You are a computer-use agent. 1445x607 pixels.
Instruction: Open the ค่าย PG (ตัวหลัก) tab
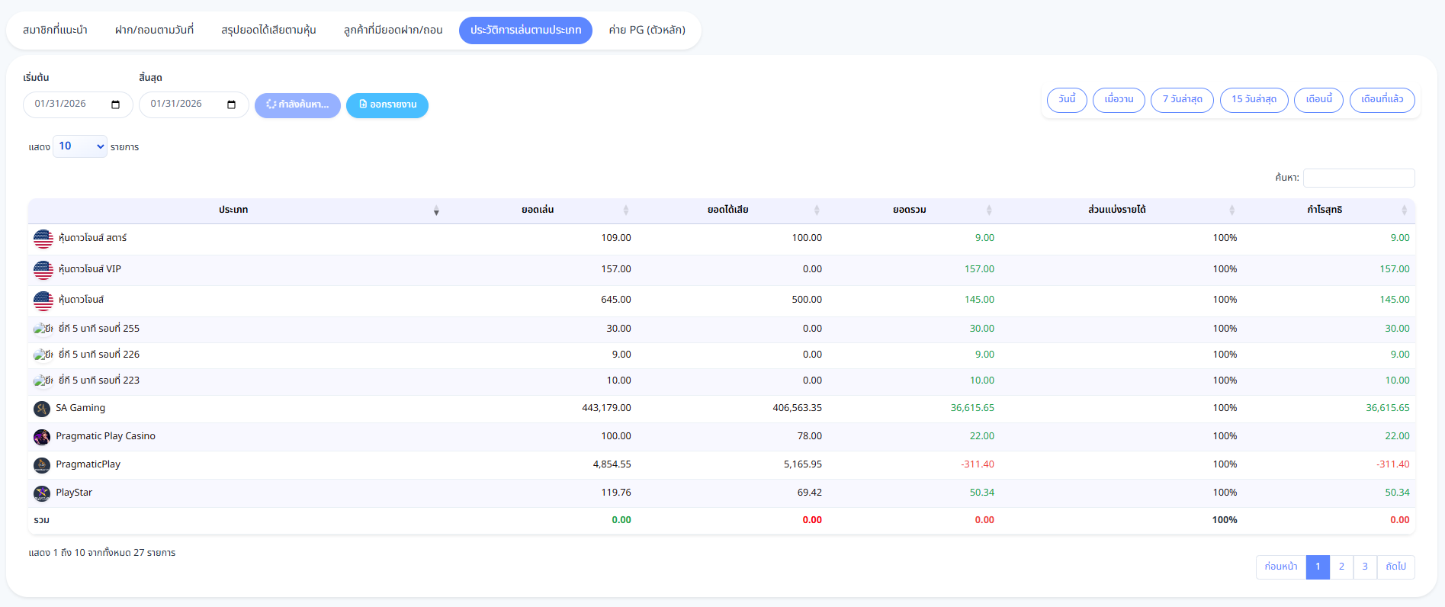647,31
